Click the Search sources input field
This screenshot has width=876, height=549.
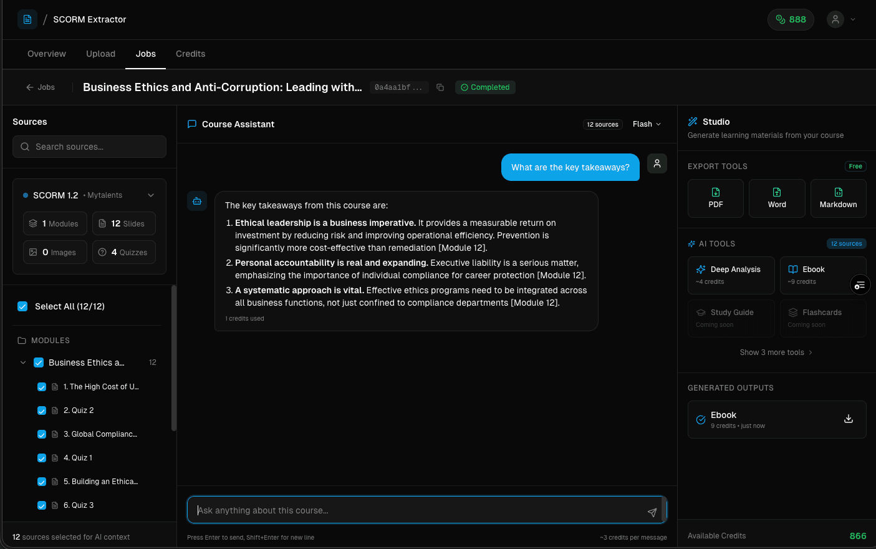click(89, 147)
